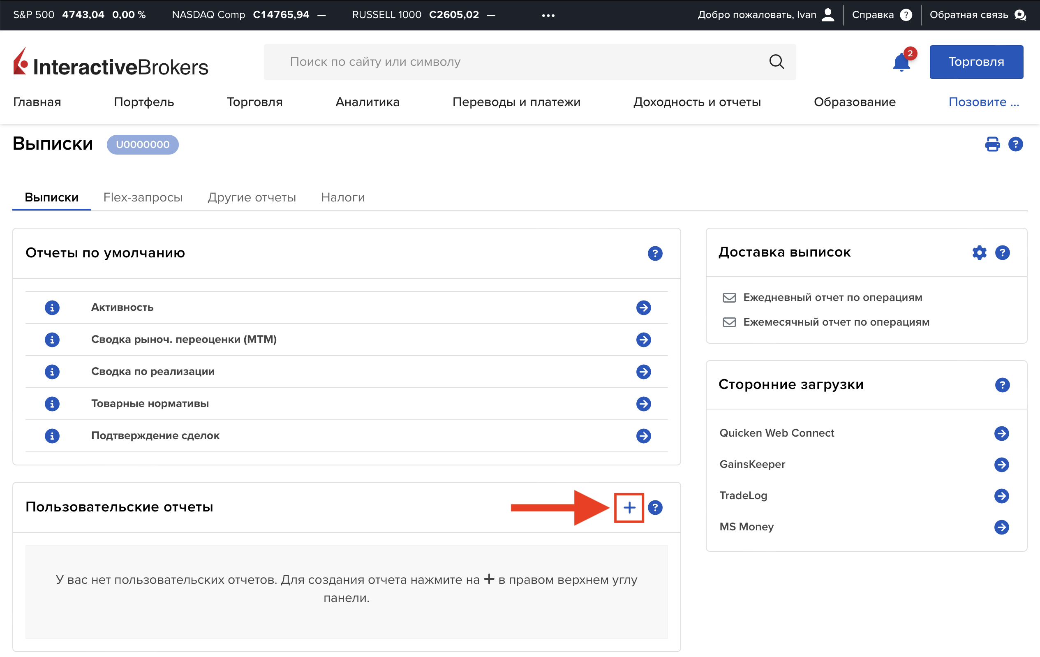Expand the ticker three-dots menu
Viewport: 1040px width, 657px height.
(548, 15)
